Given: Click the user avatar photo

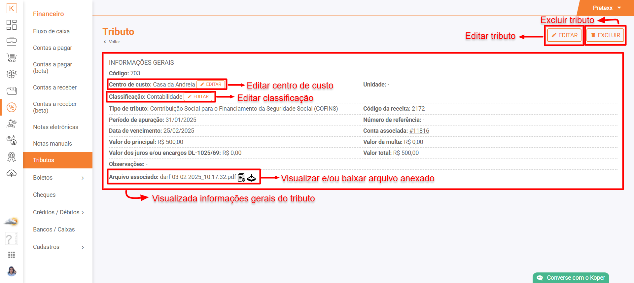Looking at the screenshot, I should tap(12, 271).
